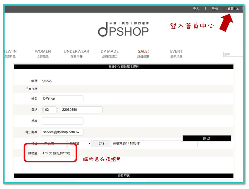Open the EVENT 最新消息 menu
Image resolution: width=249 pixels, height=189 pixels.
tap(176, 54)
